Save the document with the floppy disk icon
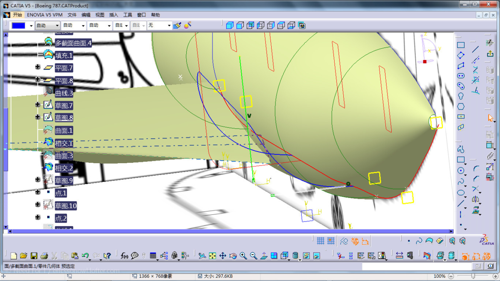The width and height of the screenshot is (500, 281). 34,256
